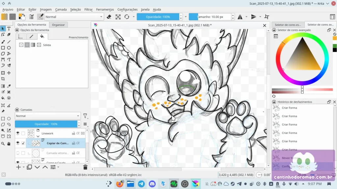
Task: Check the Linework layer checkbox
Action: (23, 133)
